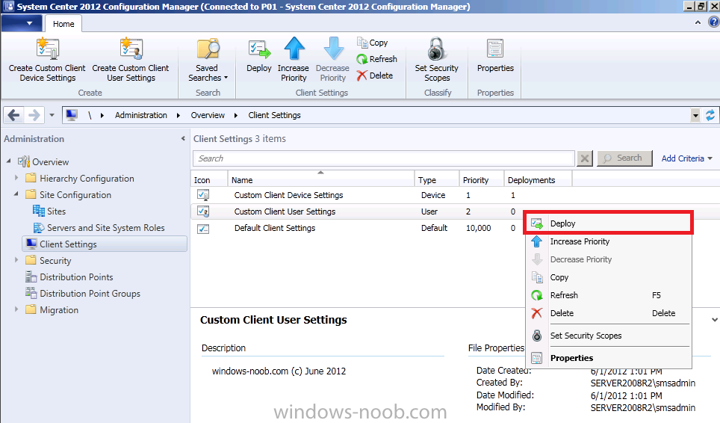Sort list by Name column header
The width and height of the screenshot is (720, 423).
click(320, 179)
